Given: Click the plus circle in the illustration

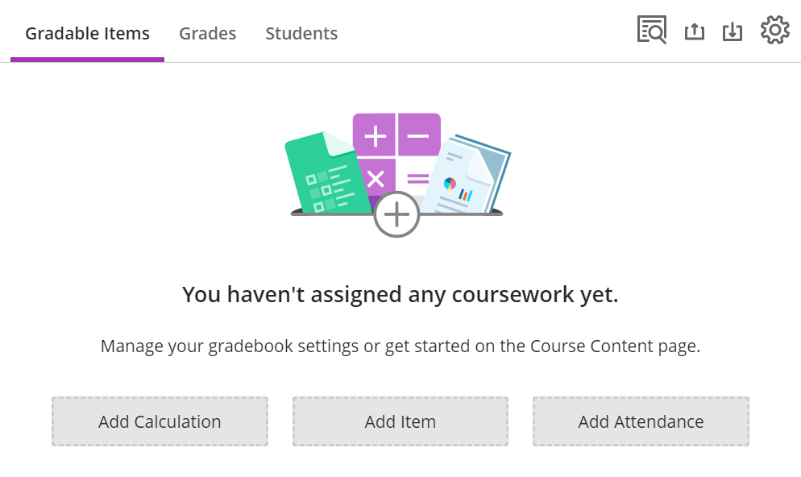Looking at the screenshot, I should click(x=396, y=215).
